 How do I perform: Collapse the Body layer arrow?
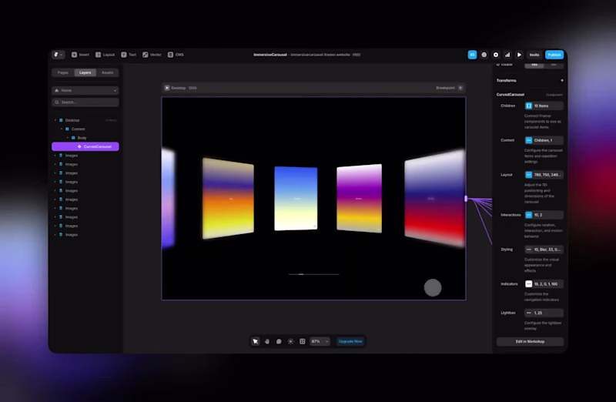(x=68, y=138)
